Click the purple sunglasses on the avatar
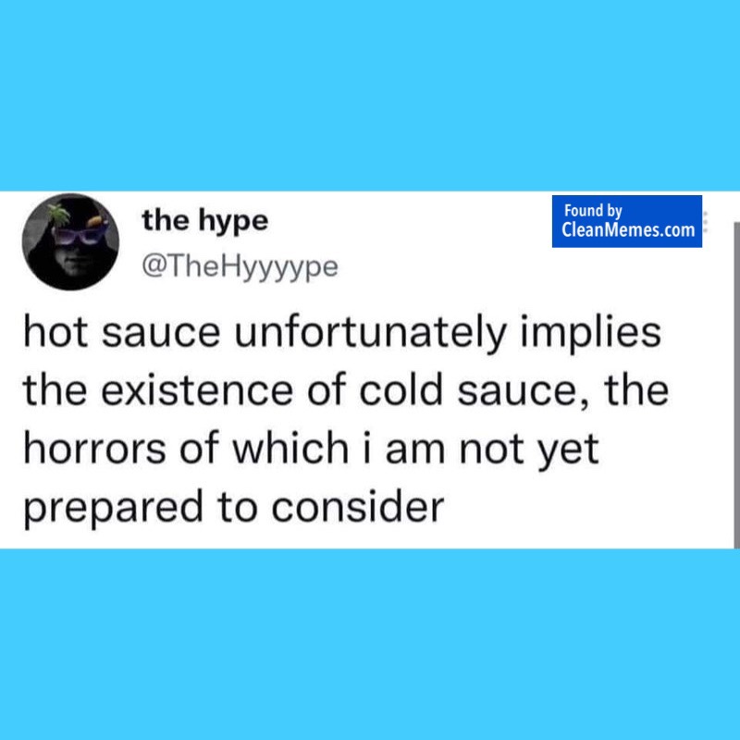Screen dimensions: 740x740 [x=79, y=234]
